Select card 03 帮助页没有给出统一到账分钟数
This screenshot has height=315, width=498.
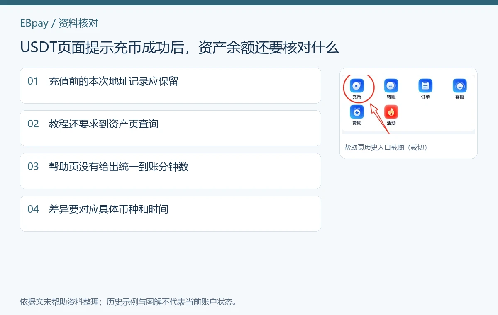point(171,171)
